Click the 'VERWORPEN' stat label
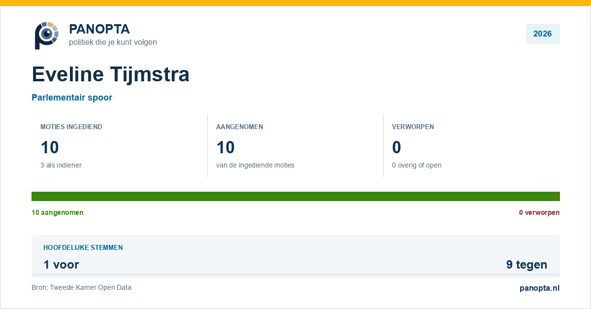The image size is (591, 309). tap(413, 127)
